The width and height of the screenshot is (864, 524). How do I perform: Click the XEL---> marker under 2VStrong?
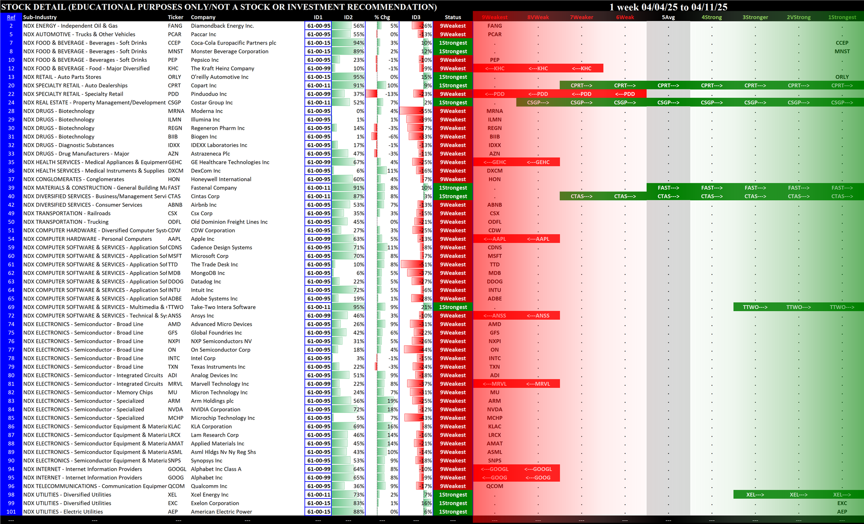tap(798, 495)
